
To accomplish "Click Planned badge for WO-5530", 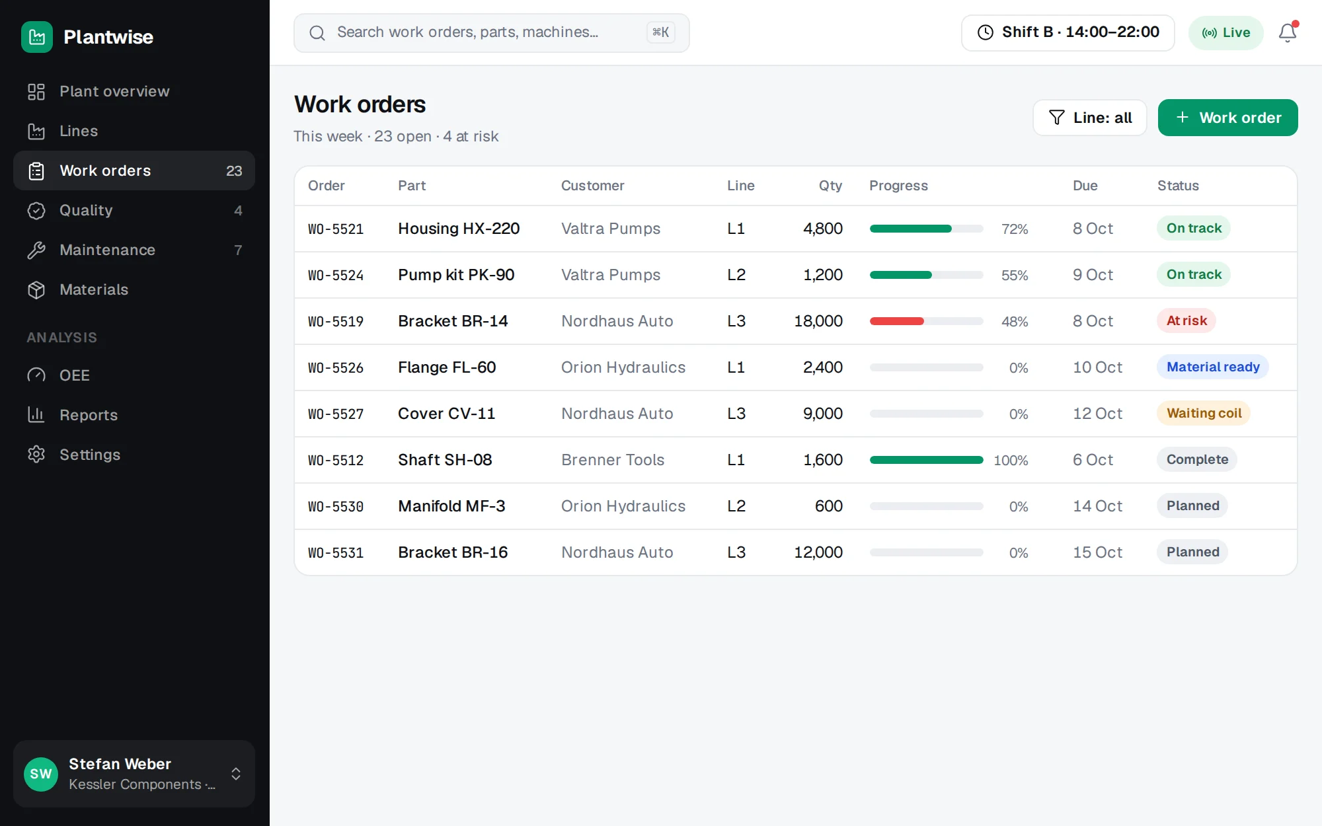I will pyautogui.click(x=1192, y=506).
